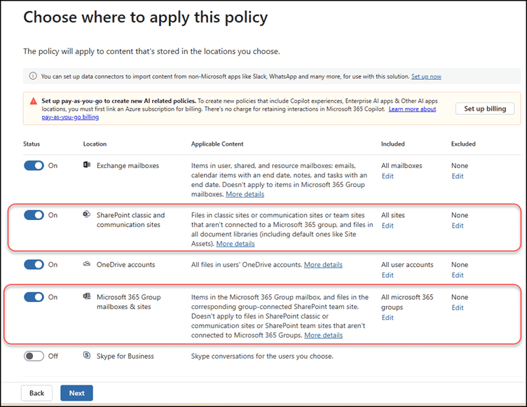Screen dimensions: 527x407
Task: Click the 'All microsoft 365 groups' value
Action: 407,302
